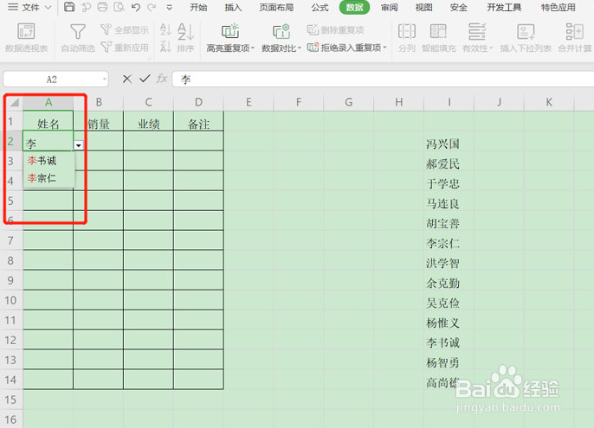Switch to the 审阅 tab
The width and height of the screenshot is (594, 428).
click(389, 7)
